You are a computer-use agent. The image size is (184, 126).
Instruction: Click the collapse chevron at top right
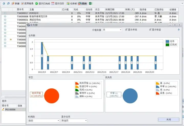tap(182, 4)
